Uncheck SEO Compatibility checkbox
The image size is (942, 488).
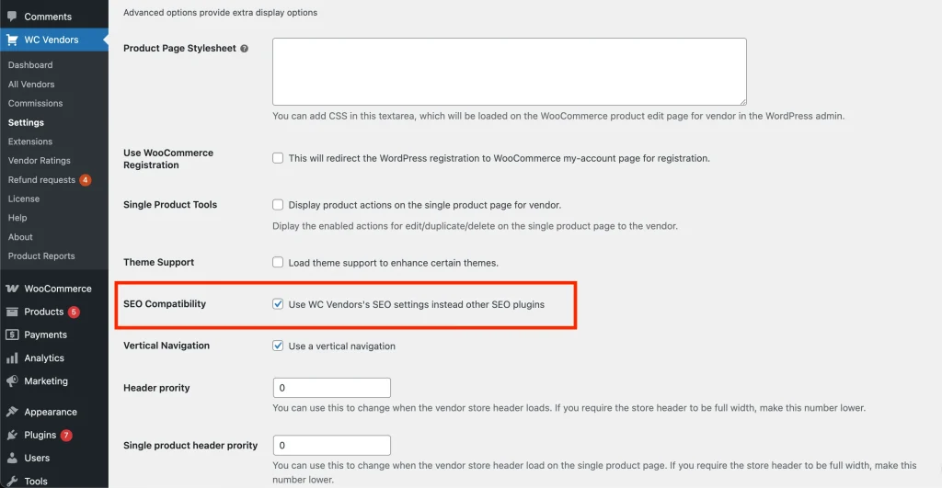point(278,303)
